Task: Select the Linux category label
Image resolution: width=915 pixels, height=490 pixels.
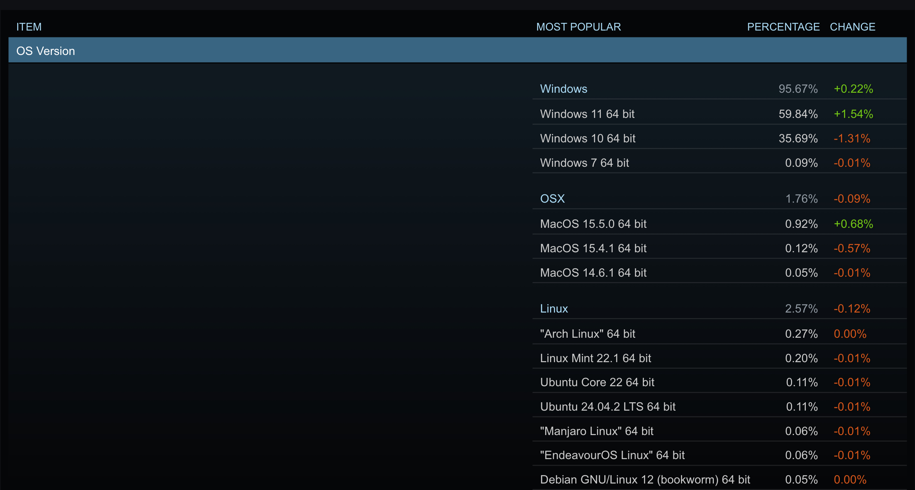Action: [x=554, y=309]
